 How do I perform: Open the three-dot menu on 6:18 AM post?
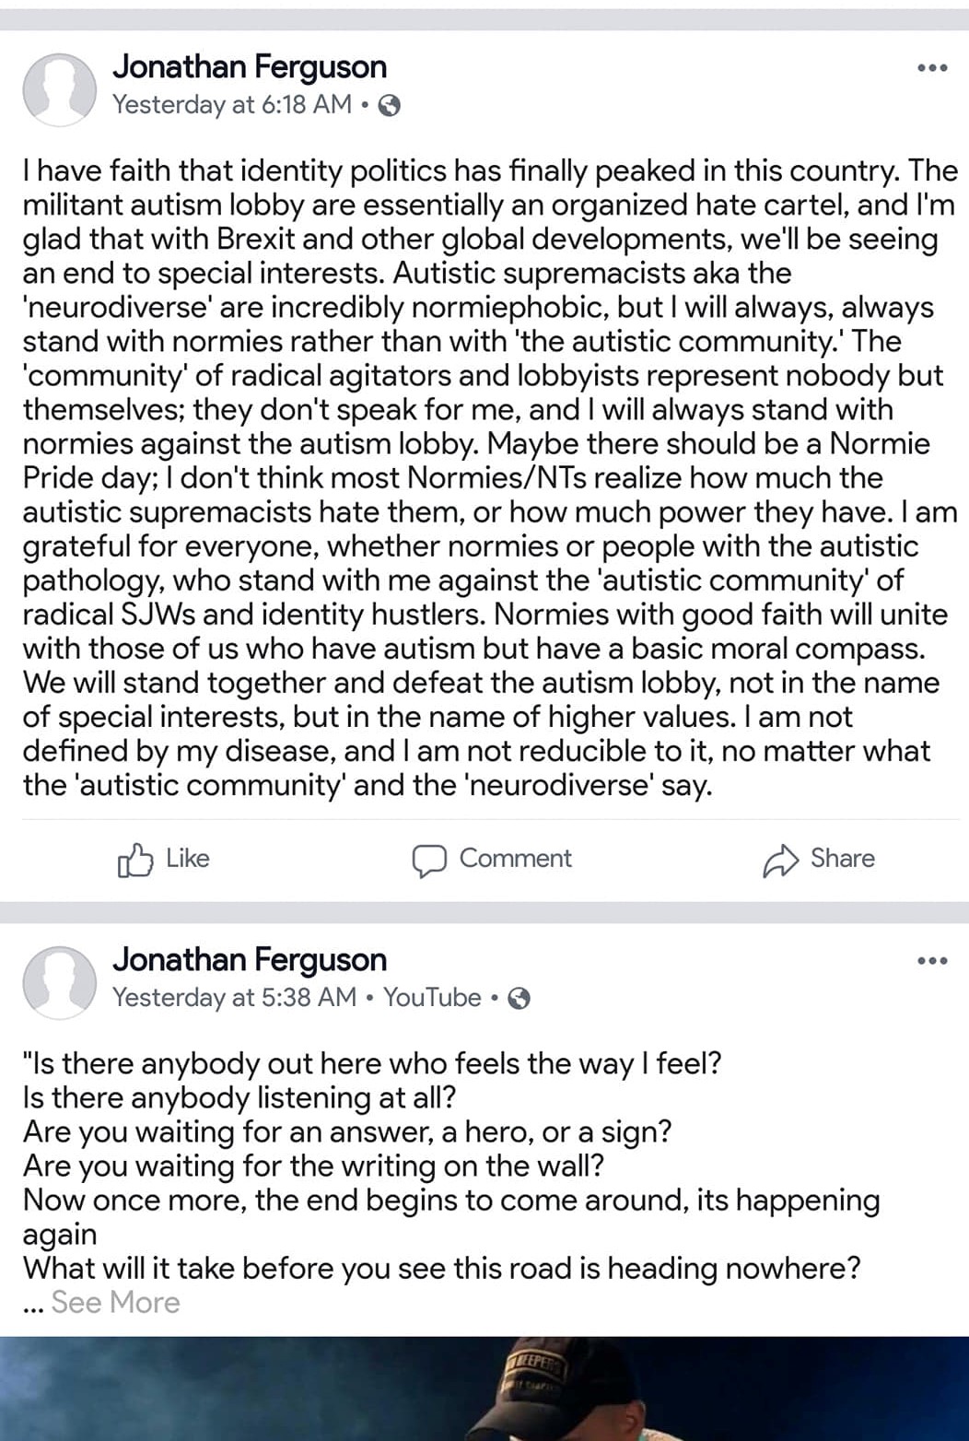pos(932,68)
